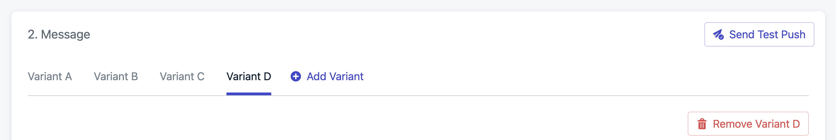Screen dimensions: 836x140
Task: Open the Variant B tab
Action: [x=116, y=76]
